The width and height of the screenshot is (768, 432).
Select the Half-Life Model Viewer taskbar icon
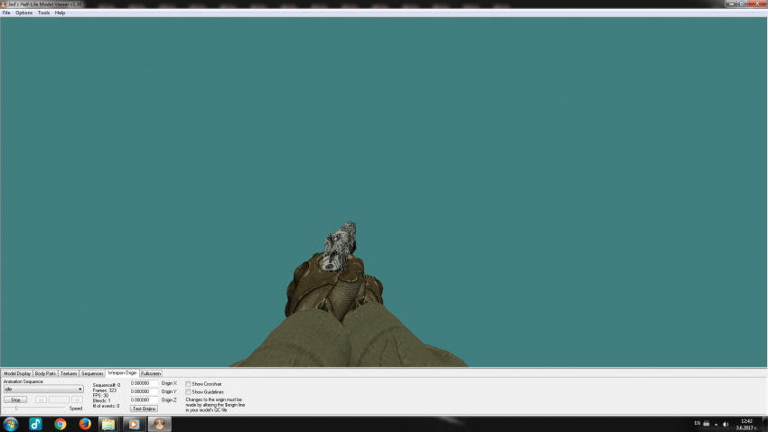coord(160,424)
